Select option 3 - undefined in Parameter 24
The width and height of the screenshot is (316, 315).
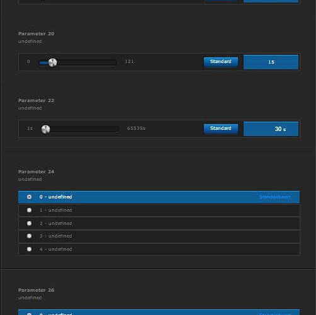(159, 236)
